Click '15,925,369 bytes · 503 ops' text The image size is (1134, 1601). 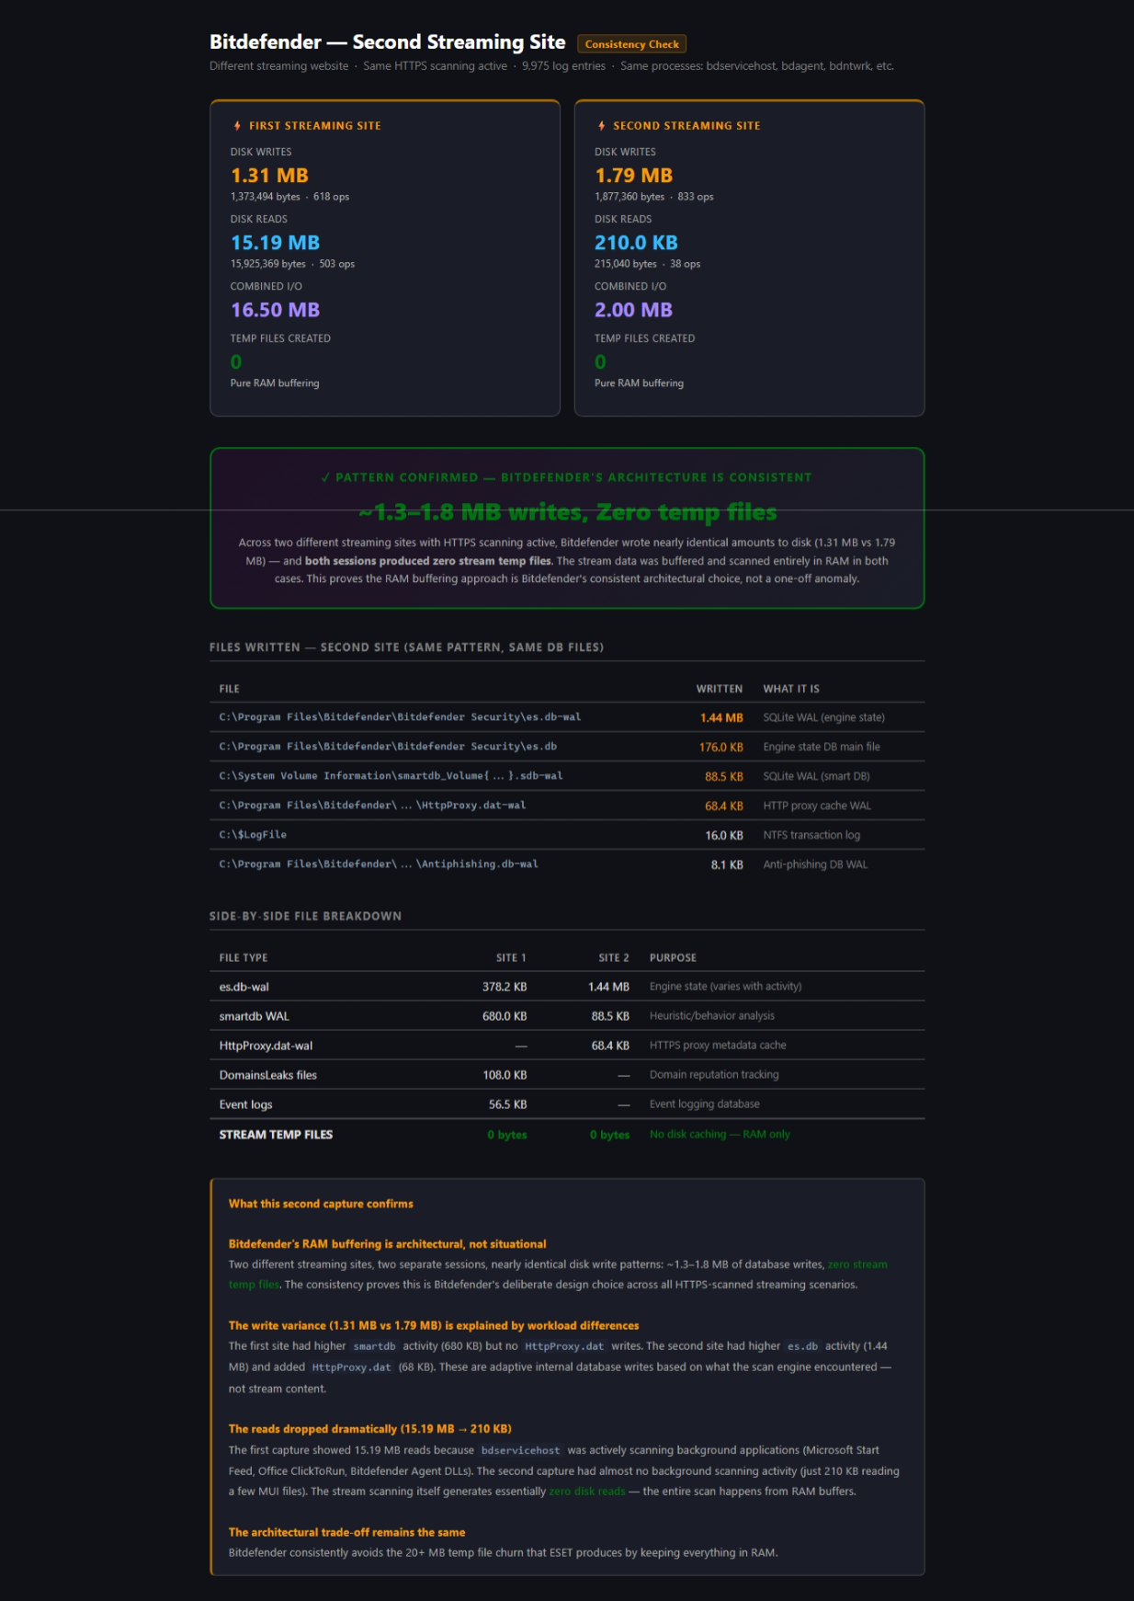292,264
